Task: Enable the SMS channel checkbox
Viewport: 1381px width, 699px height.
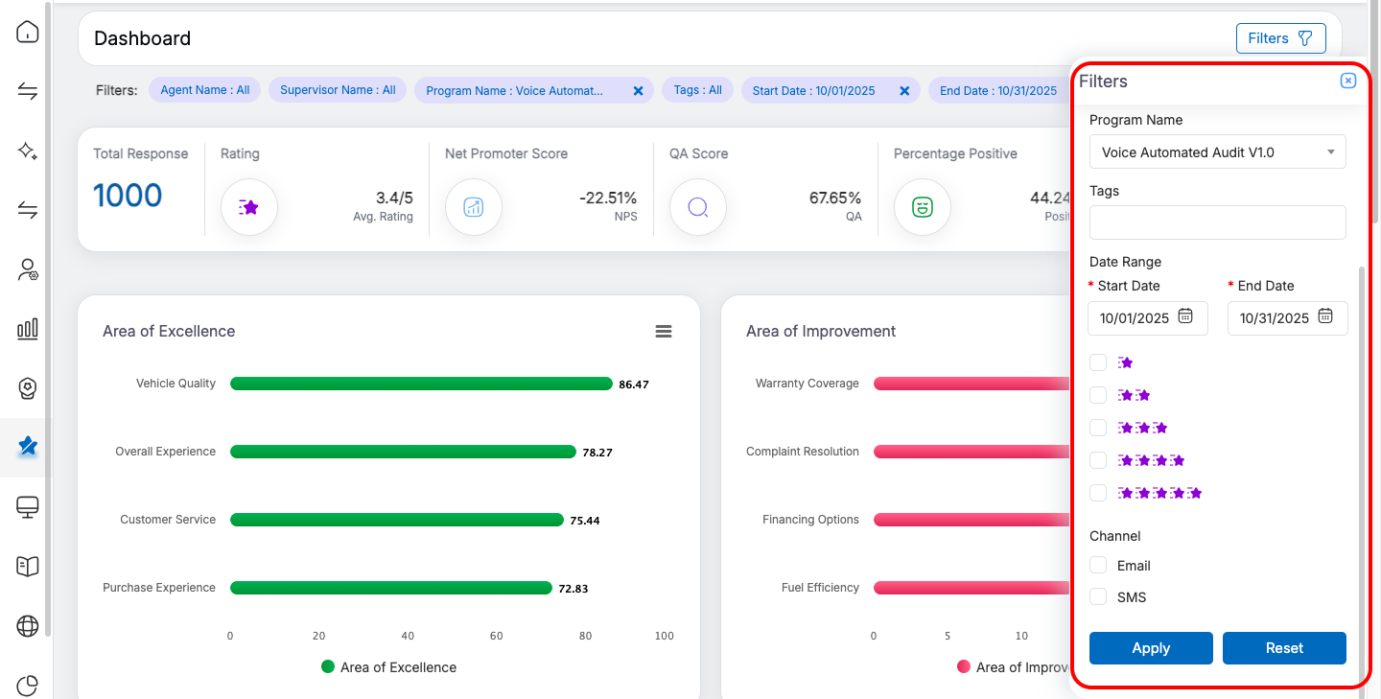Action: click(1098, 597)
